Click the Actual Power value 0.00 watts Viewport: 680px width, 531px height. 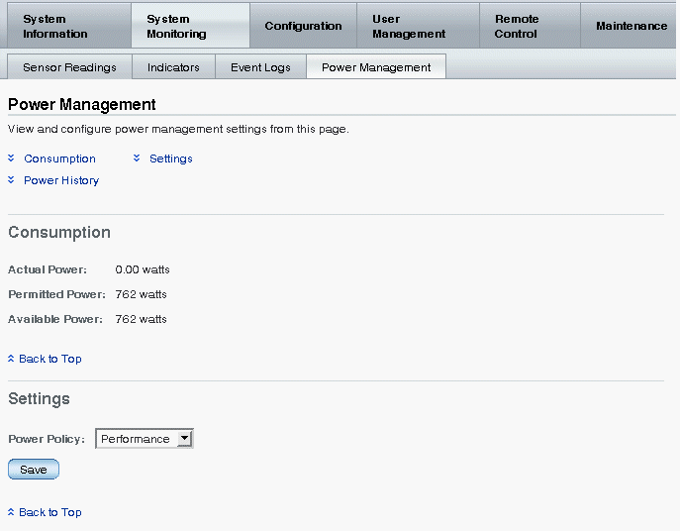coord(143,269)
